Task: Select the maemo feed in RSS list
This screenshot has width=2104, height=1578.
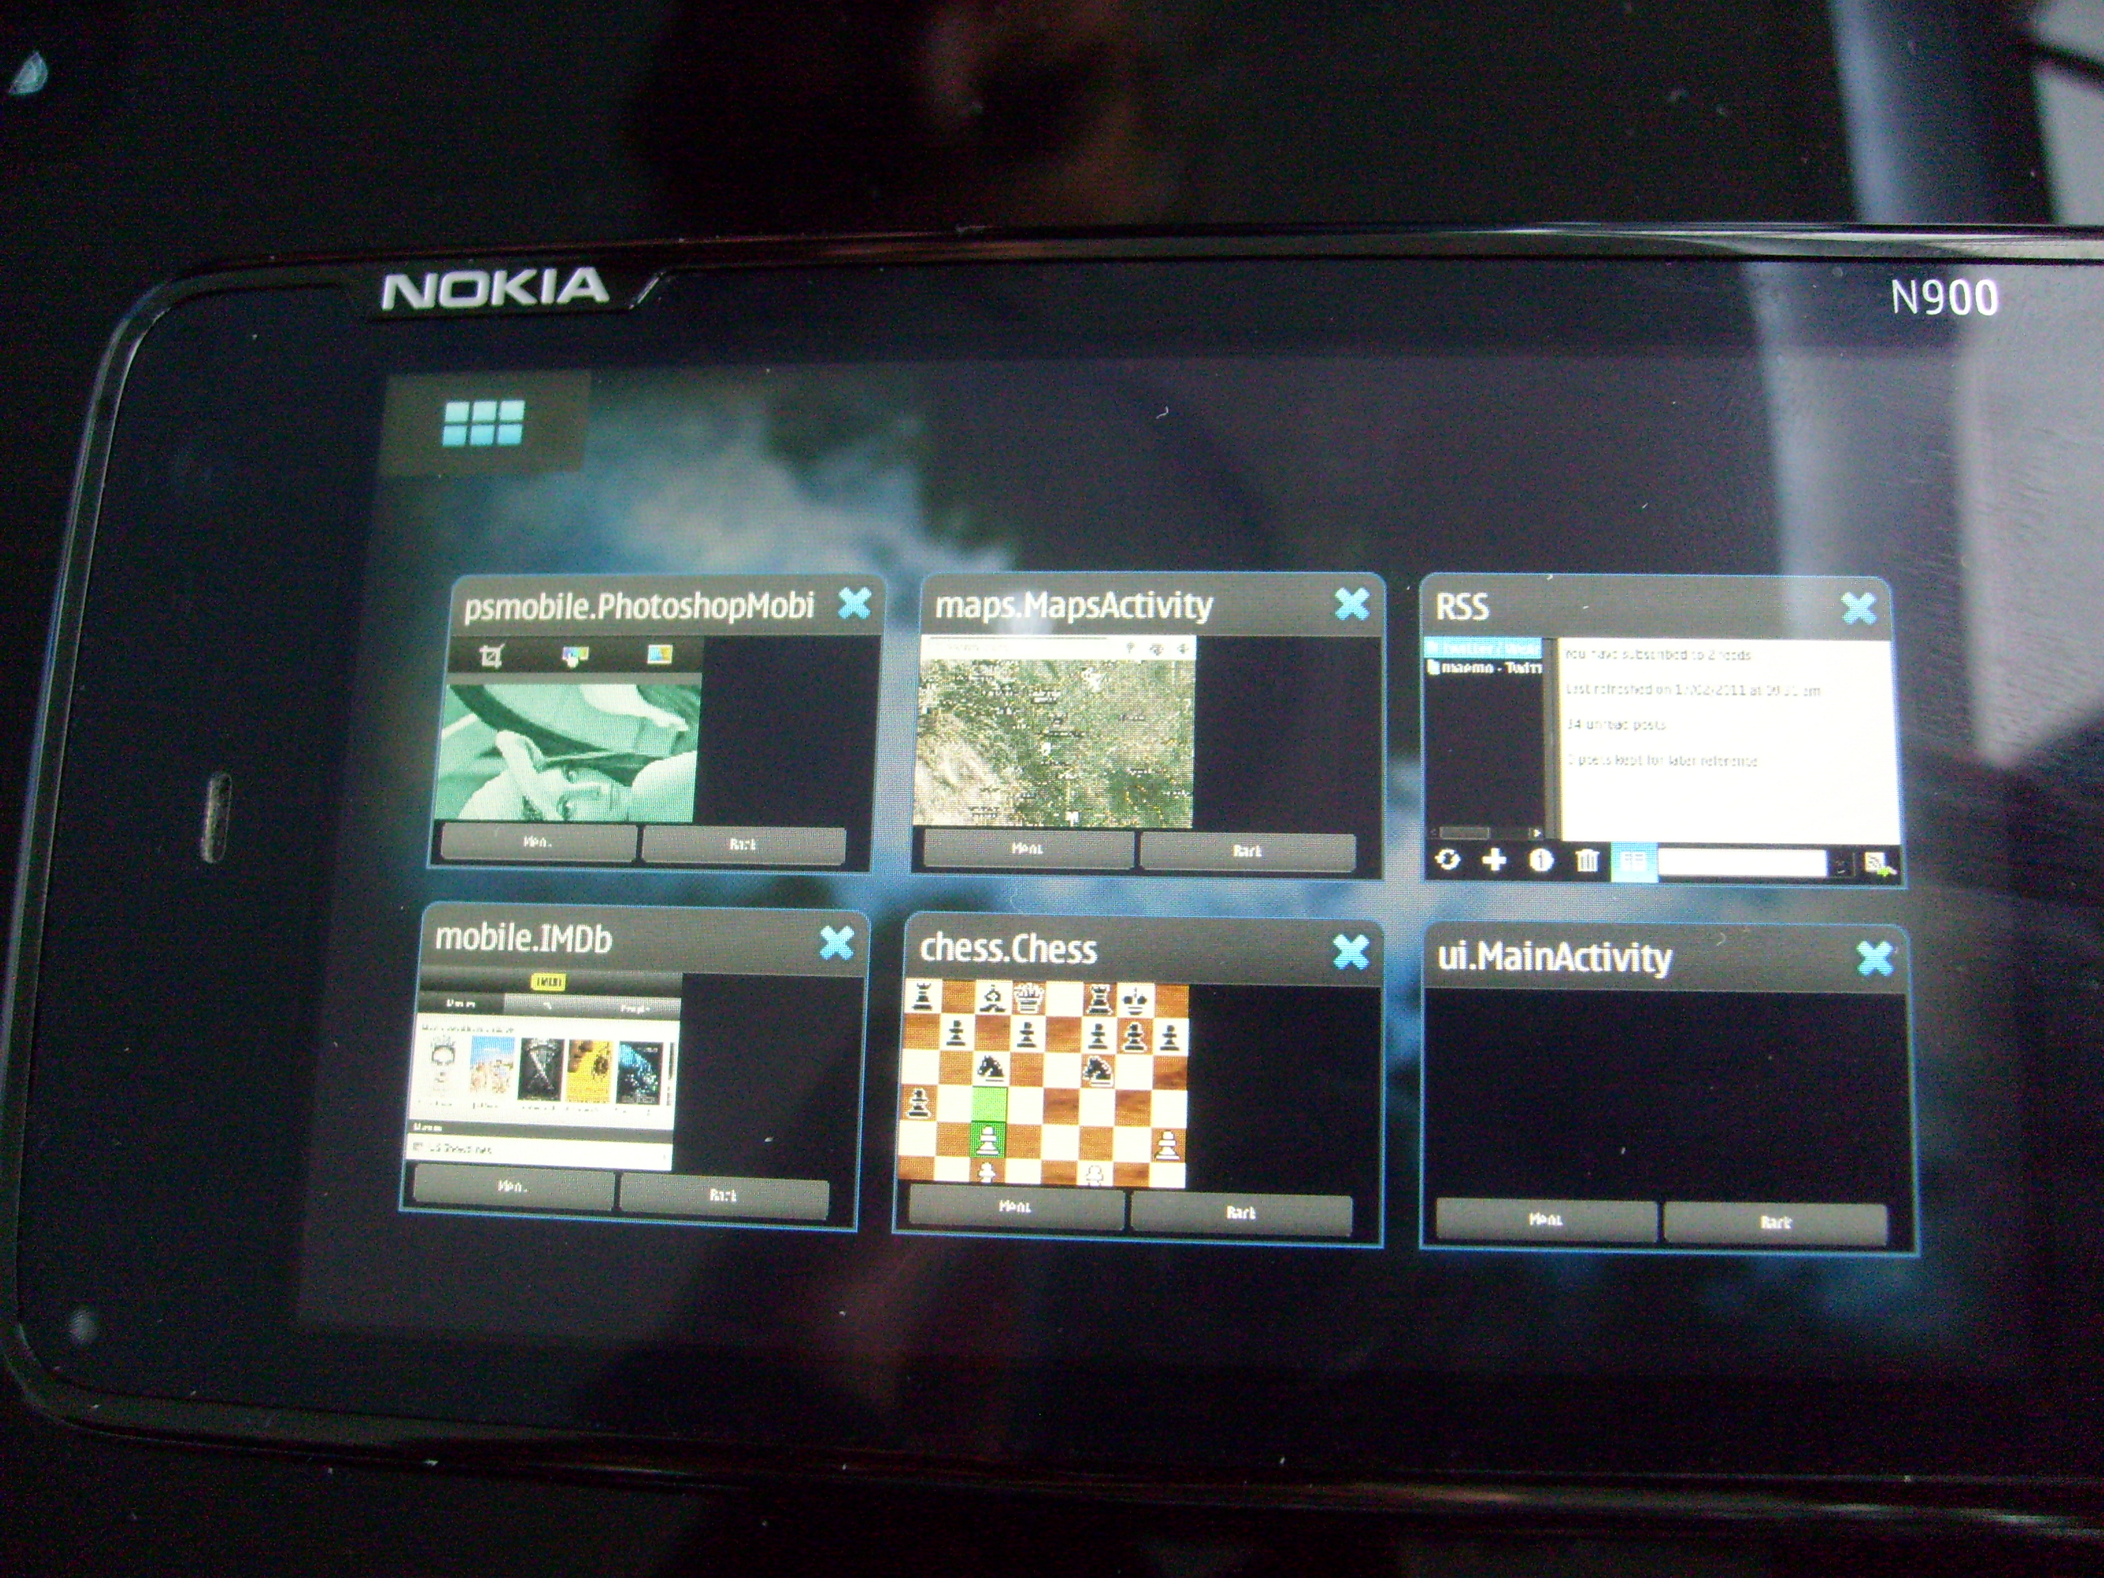Action: (x=1486, y=668)
